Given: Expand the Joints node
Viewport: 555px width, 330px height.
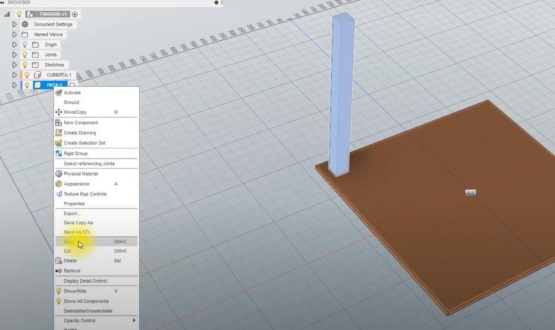Looking at the screenshot, I should 14,55.
